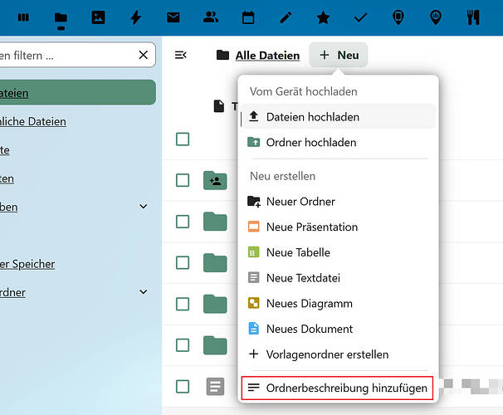Expand the upper chevron in the left sidebar
This screenshot has width=503, height=415.
[x=144, y=207]
